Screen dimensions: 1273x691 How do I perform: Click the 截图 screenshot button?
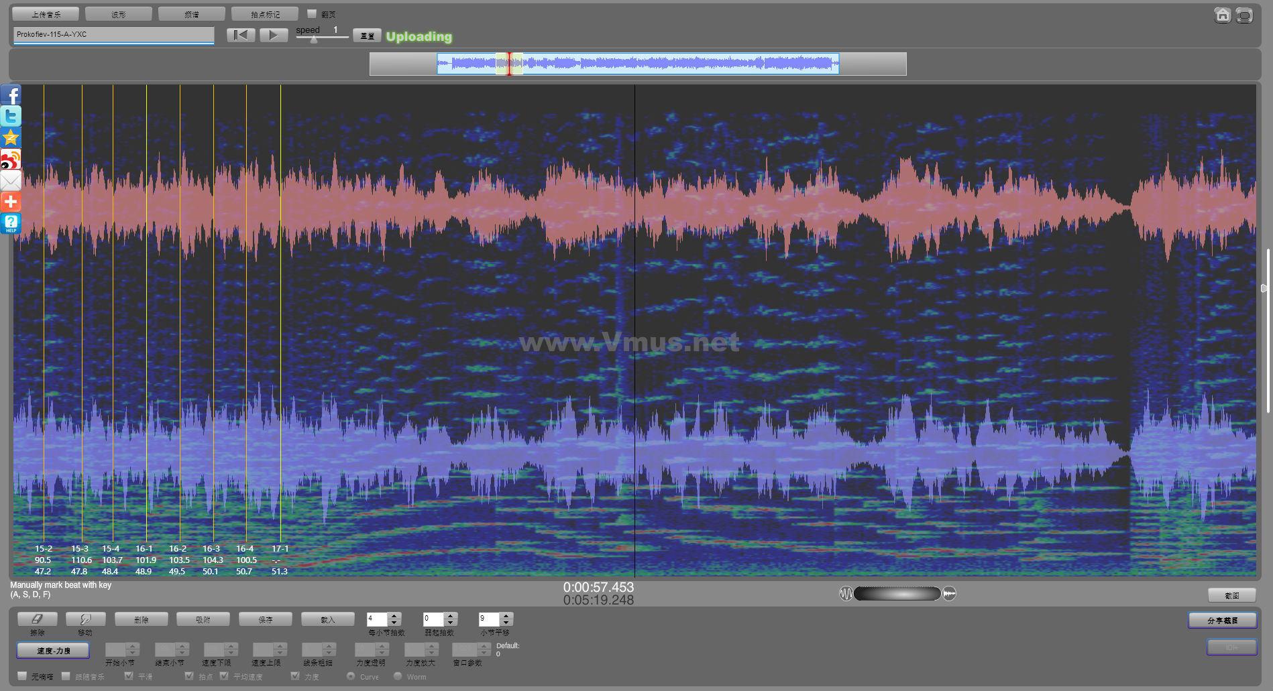point(1231,595)
